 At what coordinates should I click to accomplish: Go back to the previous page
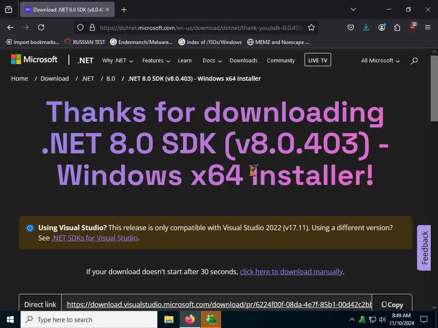pos(10,27)
